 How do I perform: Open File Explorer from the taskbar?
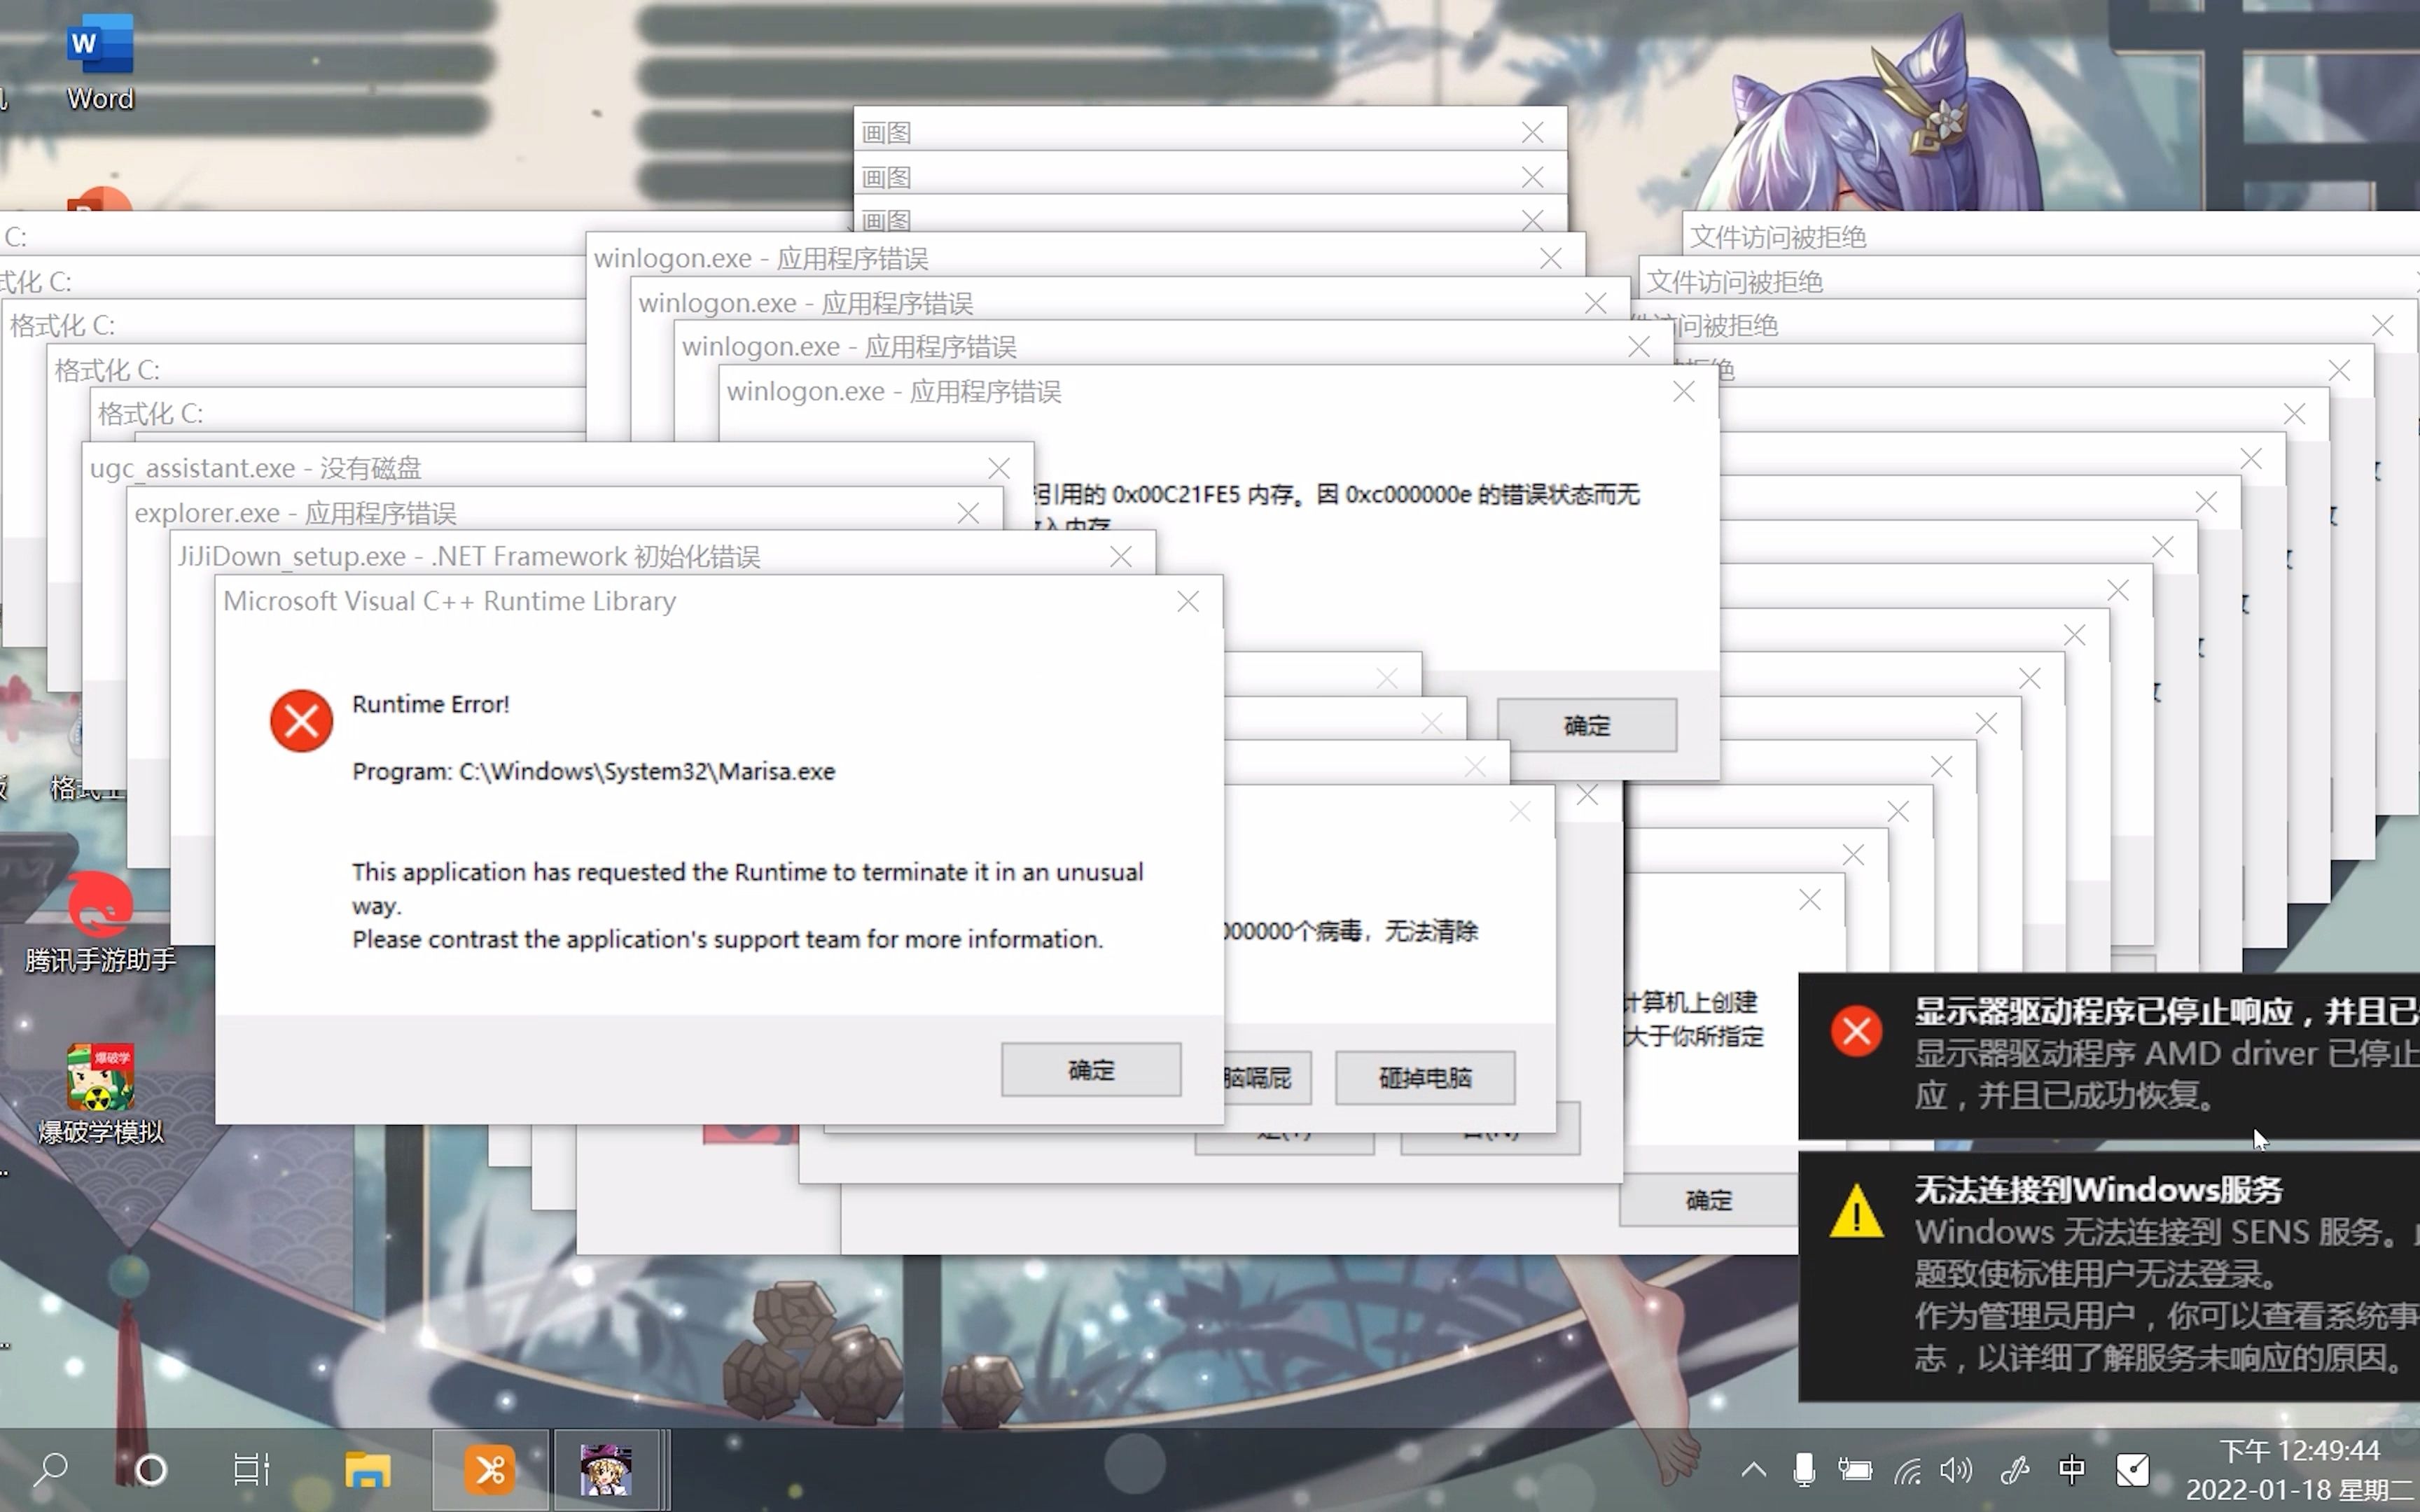click(368, 1470)
